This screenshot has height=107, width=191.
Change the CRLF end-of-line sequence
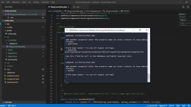click(x=178, y=106)
